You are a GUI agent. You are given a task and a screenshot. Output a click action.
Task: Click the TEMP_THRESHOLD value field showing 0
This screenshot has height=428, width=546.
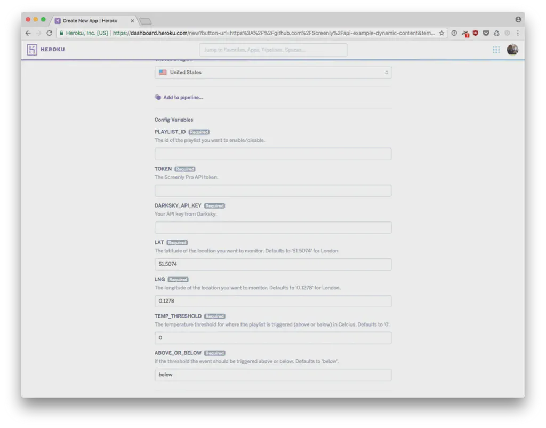tap(272, 337)
